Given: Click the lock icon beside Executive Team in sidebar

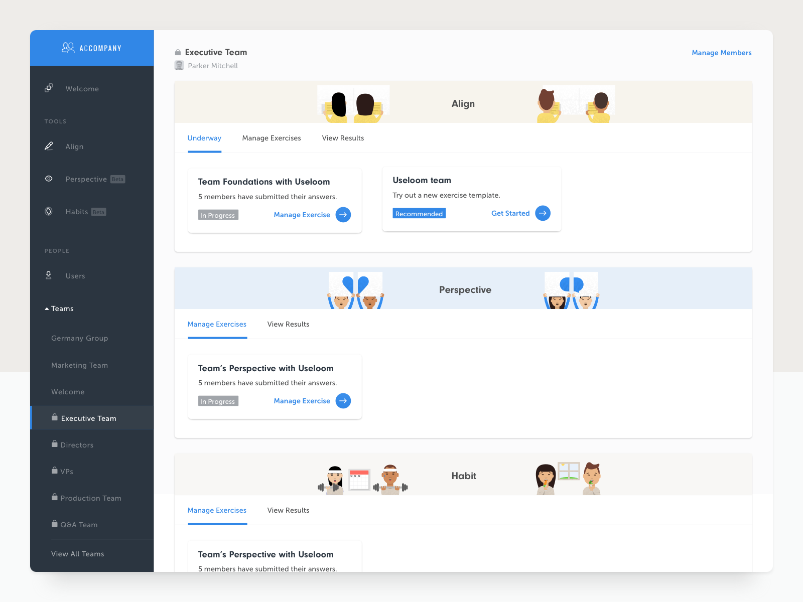Looking at the screenshot, I should tap(54, 417).
